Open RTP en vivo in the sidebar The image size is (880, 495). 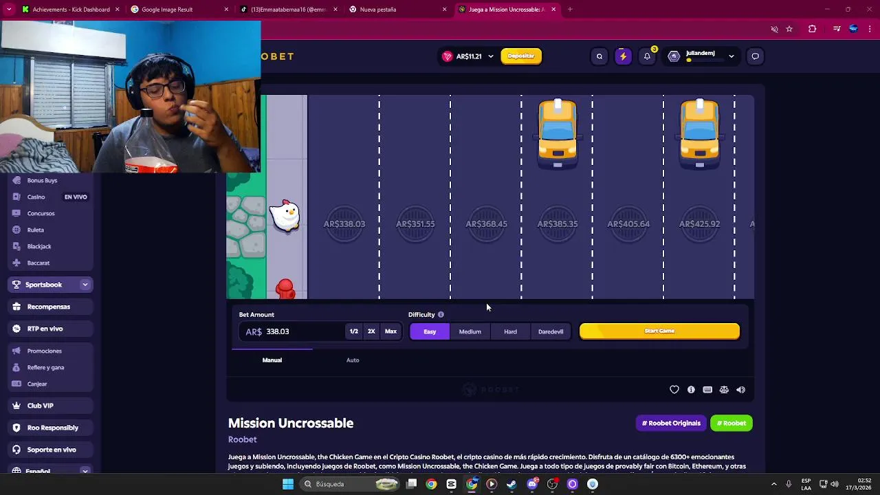(x=49, y=329)
